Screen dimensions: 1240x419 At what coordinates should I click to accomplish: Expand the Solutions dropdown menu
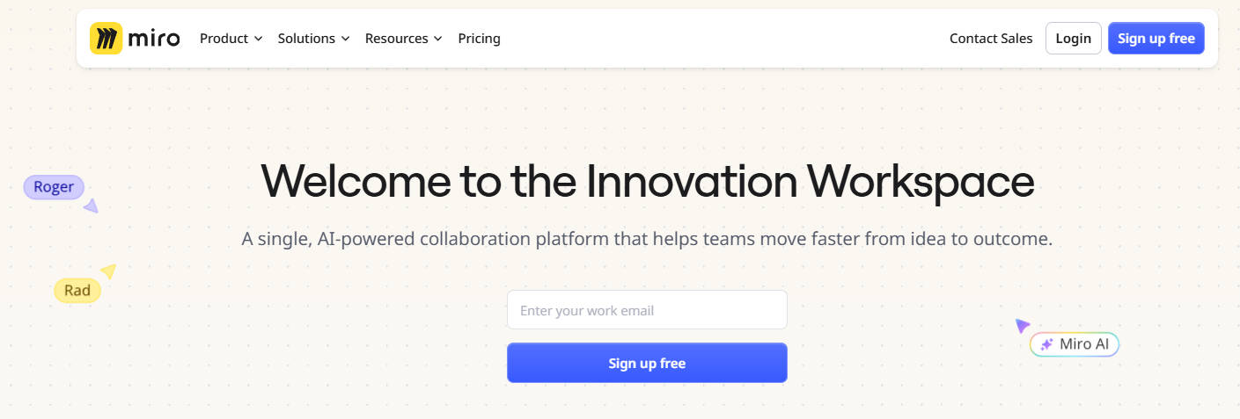[314, 39]
